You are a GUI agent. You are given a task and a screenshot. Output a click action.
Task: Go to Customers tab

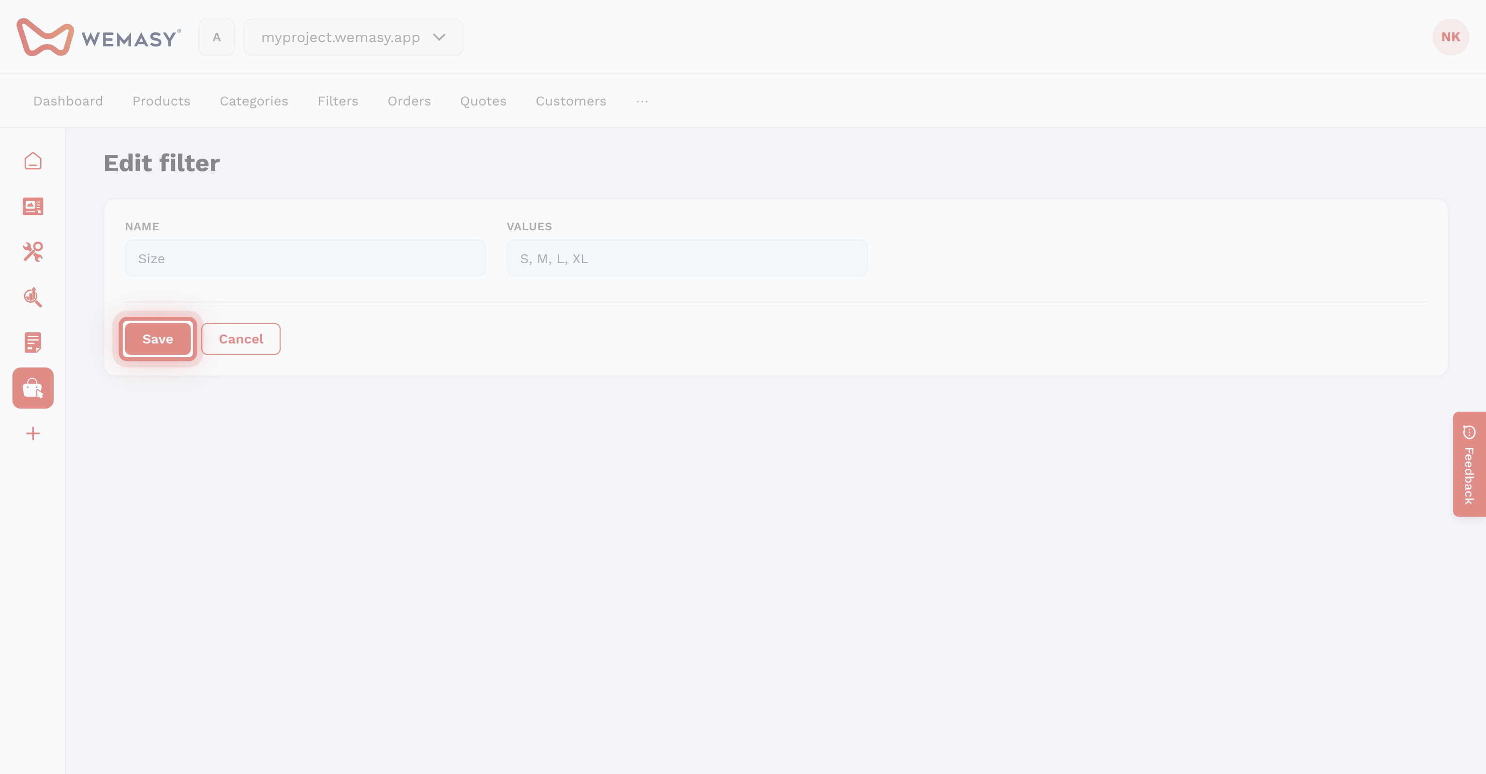[571, 101]
